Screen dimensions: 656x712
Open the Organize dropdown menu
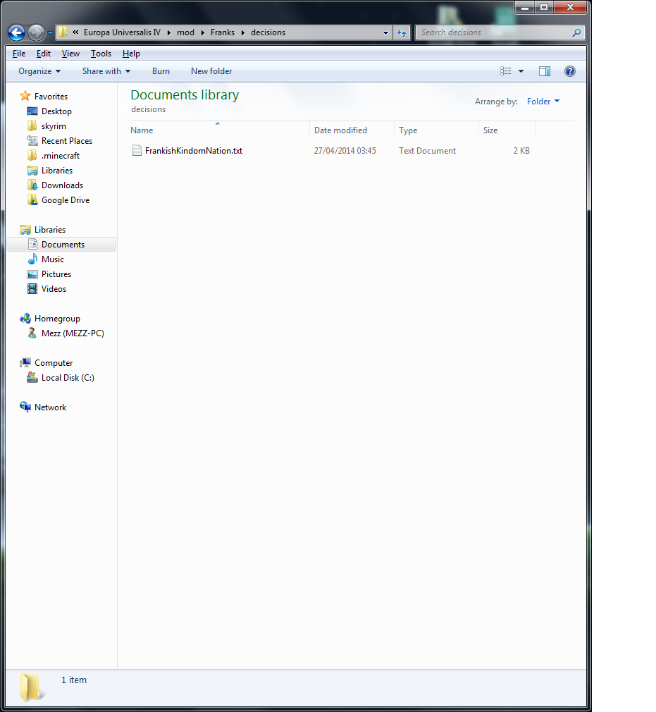(39, 71)
